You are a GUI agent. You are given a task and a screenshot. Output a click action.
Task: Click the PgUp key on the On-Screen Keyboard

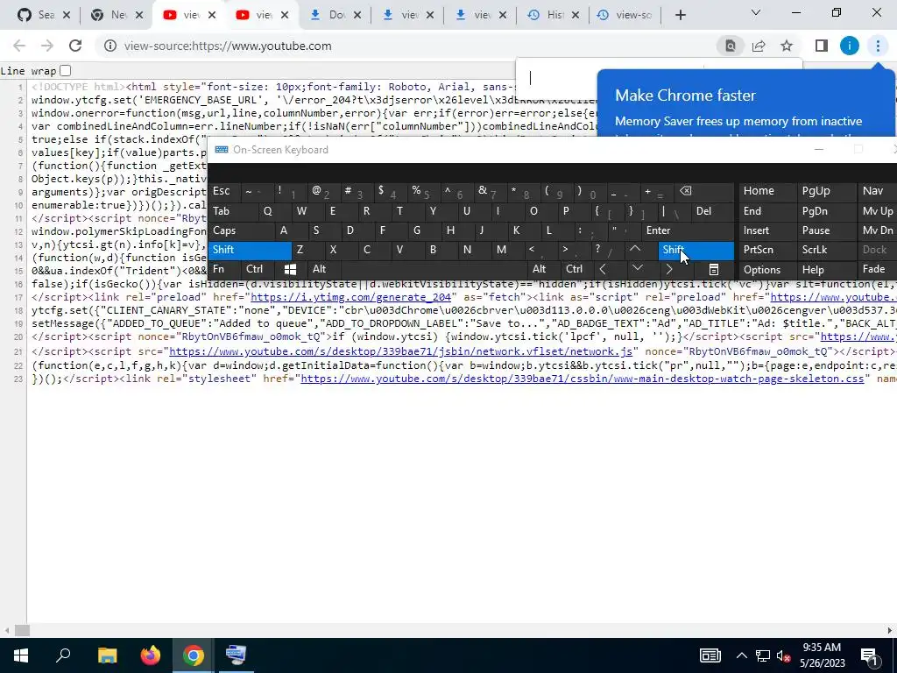tap(825, 191)
